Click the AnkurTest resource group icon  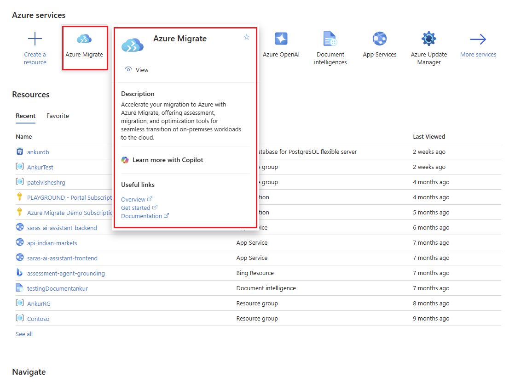[20, 167]
